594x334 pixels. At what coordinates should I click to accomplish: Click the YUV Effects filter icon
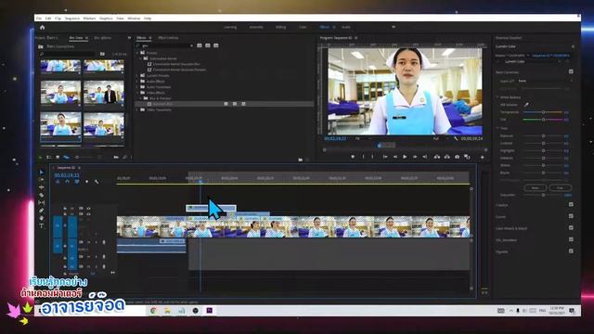click(216, 45)
